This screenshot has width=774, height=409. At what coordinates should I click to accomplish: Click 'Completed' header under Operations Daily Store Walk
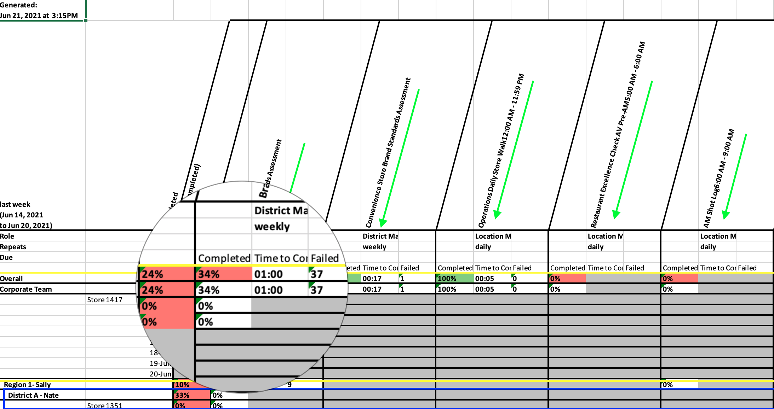pyautogui.click(x=455, y=268)
